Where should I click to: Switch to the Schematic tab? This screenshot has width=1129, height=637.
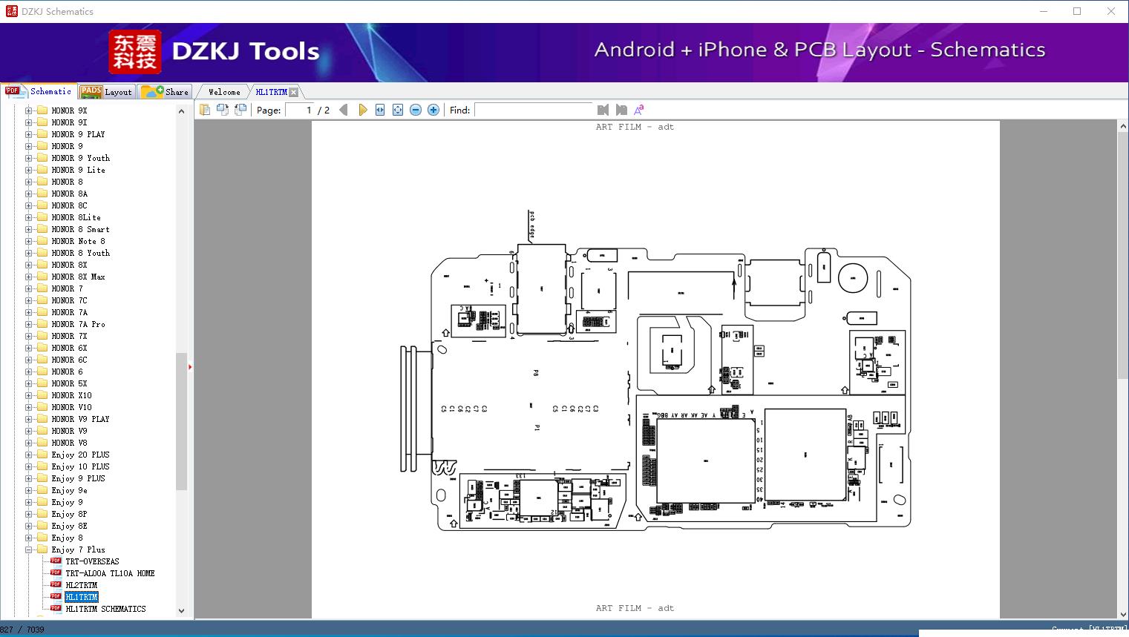(x=39, y=91)
